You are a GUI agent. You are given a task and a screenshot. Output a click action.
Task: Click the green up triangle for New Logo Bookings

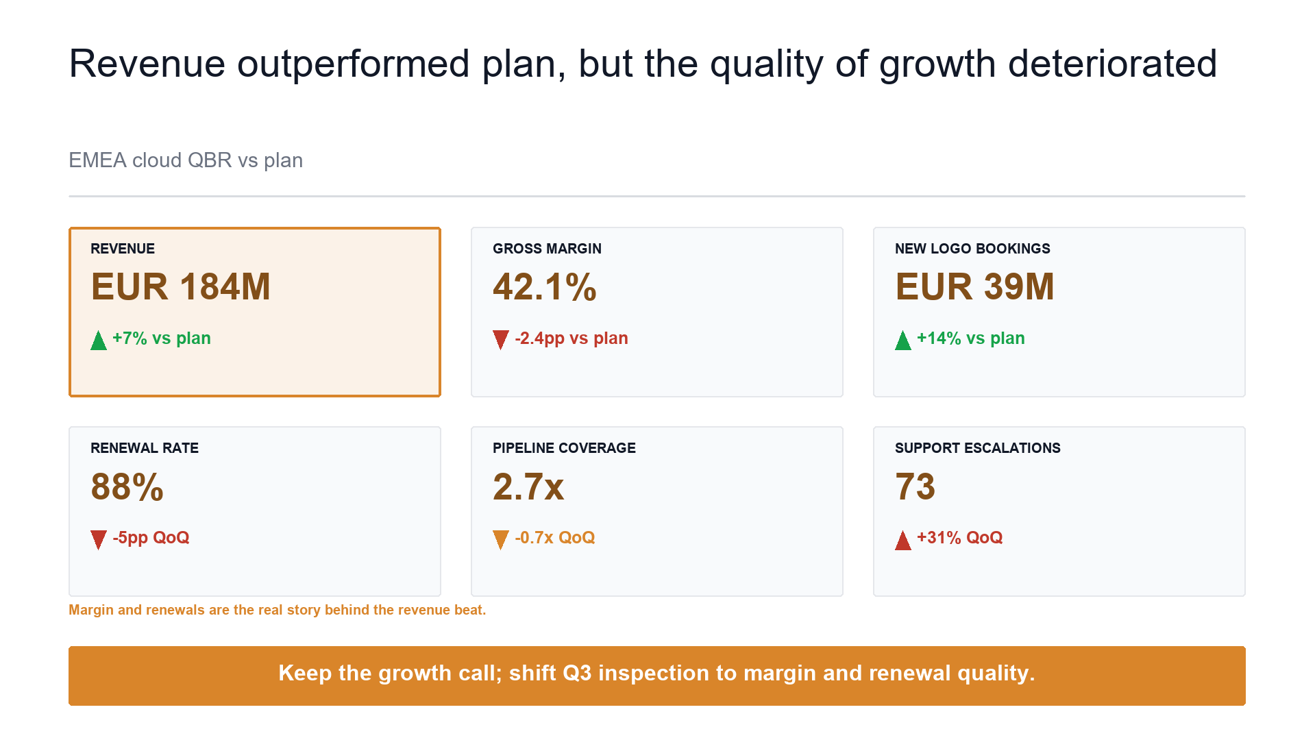[x=903, y=340]
